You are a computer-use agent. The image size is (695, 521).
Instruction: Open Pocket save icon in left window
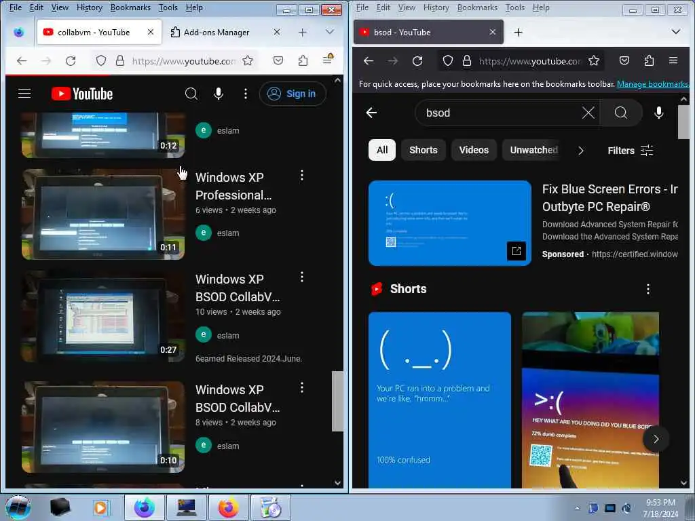pos(278,60)
